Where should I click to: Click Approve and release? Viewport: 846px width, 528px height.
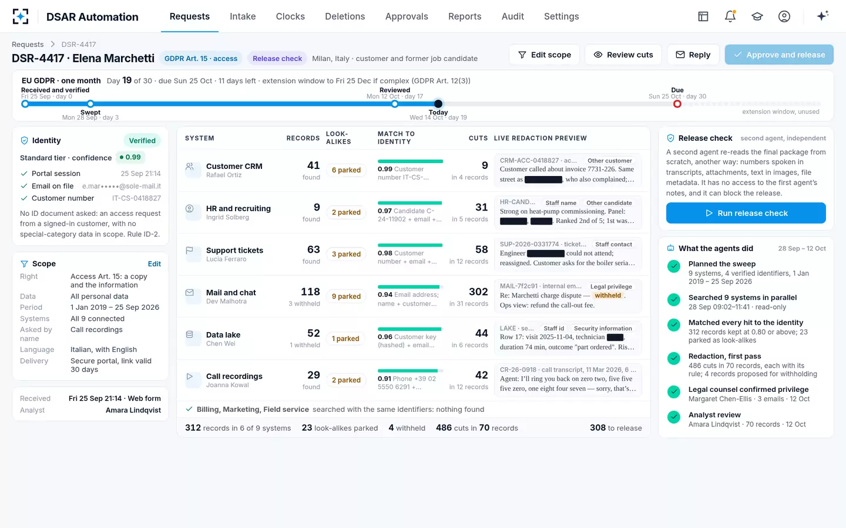(779, 55)
